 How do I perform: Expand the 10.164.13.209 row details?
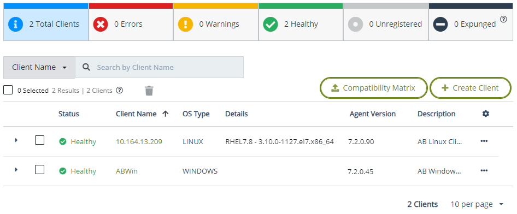coord(16,140)
